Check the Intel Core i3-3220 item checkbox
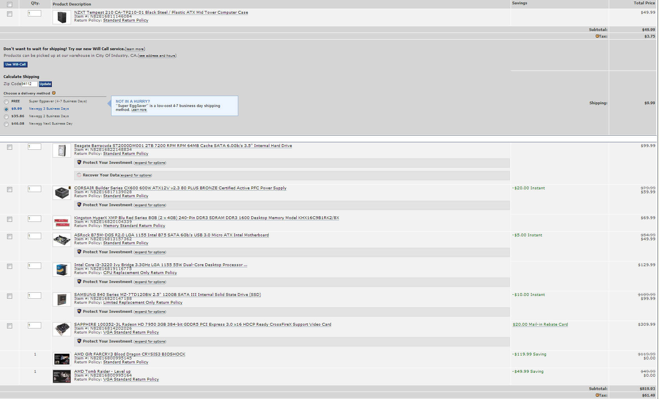The height and width of the screenshot is (399, 659). coord(9,266)
